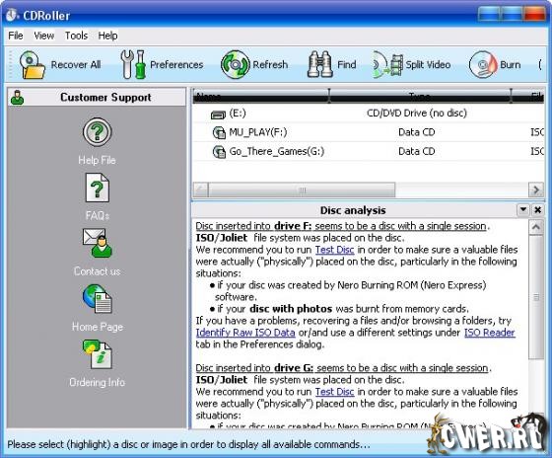The height and width of the screenshot is (458, 552).
Task: Click Data CD type in MU_PLAY row
Action: point(416,132)
